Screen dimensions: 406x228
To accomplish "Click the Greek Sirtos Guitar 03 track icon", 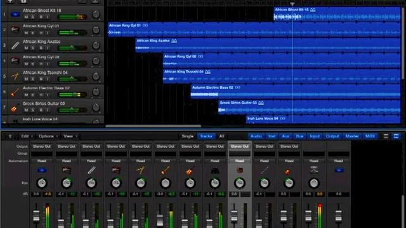I will pyautogui.click(x=15, y=107).
